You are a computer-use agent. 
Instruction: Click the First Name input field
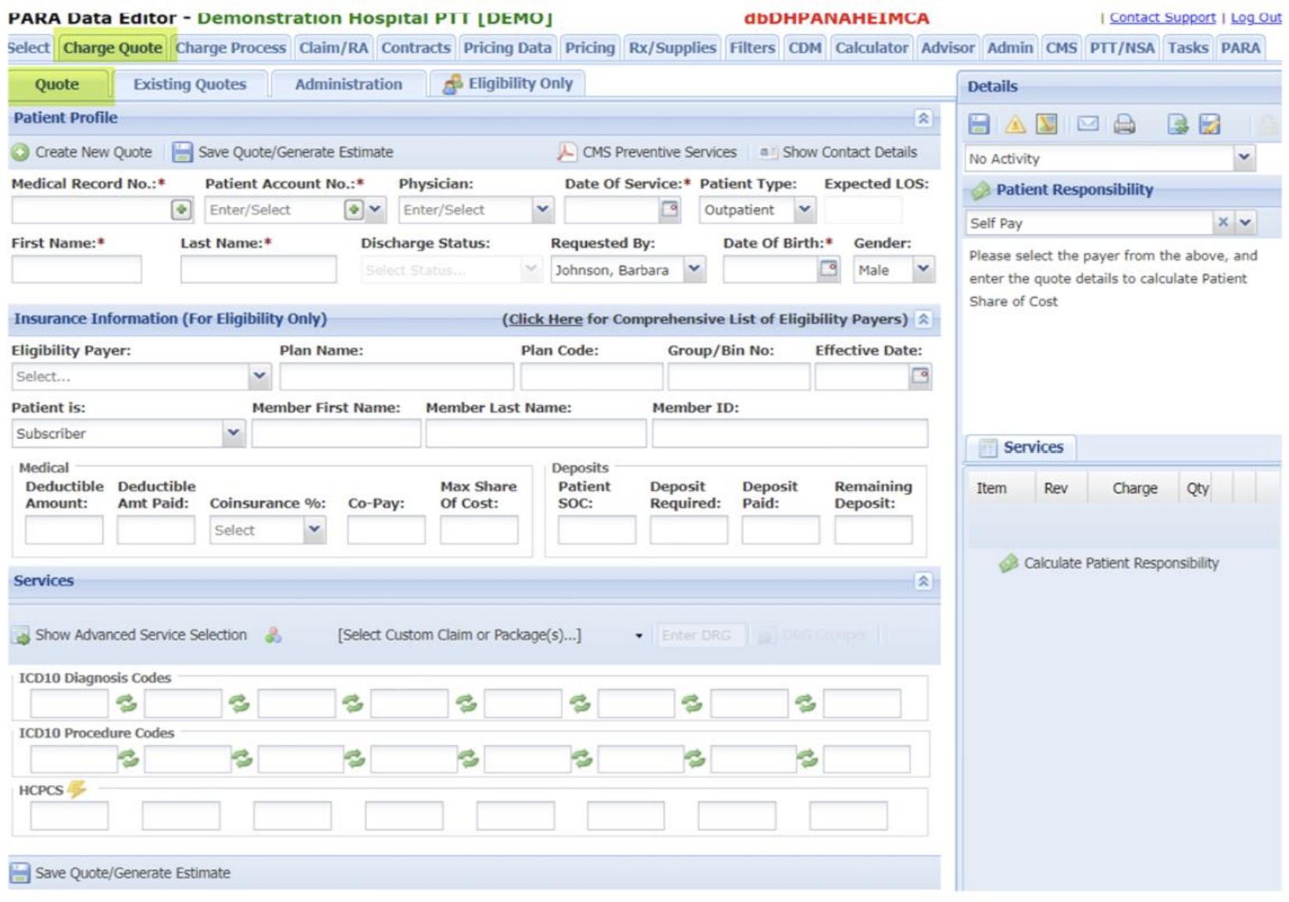[x=77, y=269]
